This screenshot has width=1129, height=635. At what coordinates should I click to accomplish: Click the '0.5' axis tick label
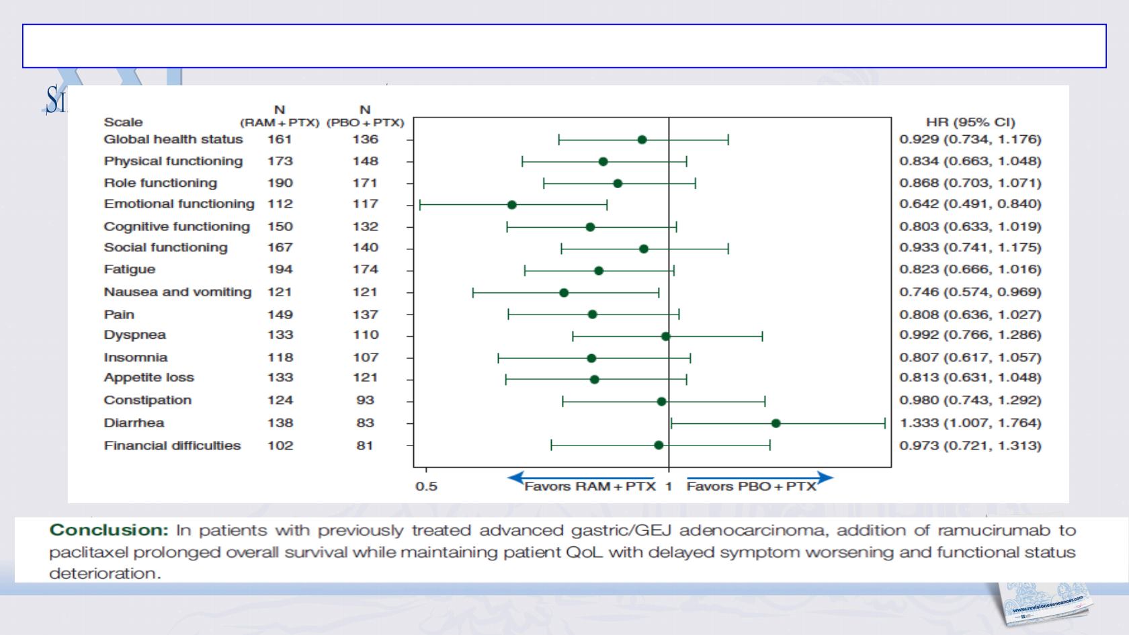426,486
